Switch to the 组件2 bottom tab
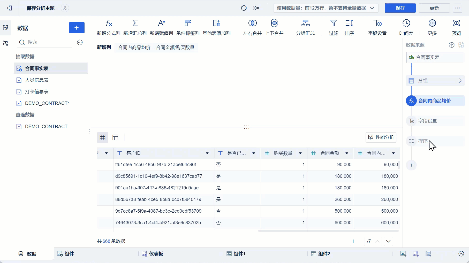 click(x=321, y=254)
